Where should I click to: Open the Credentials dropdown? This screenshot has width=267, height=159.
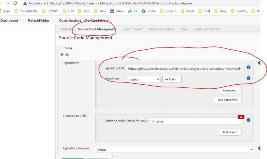coord(143,79)
